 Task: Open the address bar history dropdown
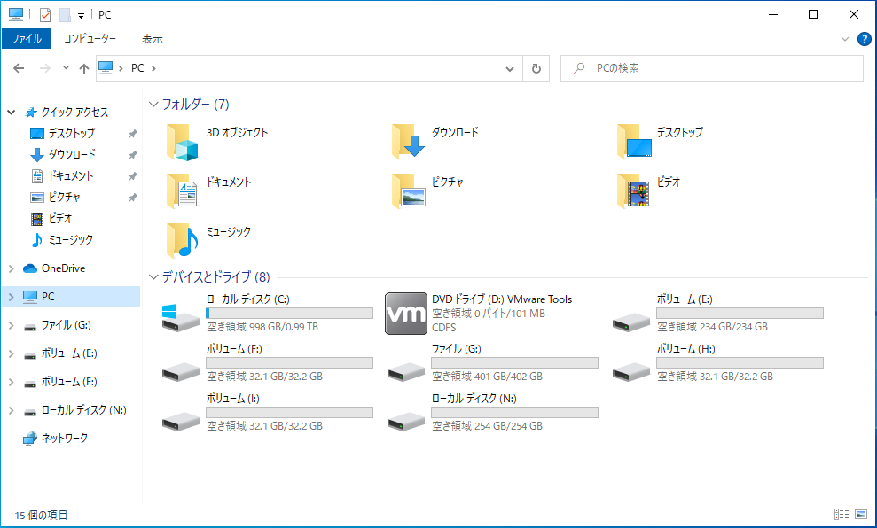tap(510, 69)
